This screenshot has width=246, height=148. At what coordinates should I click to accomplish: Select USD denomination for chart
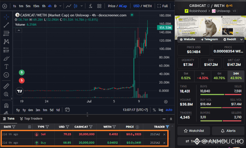click(136, 6)
